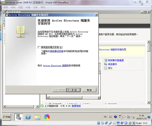
Task: Click the properties icon beside 属性
Action: point(106,68)
